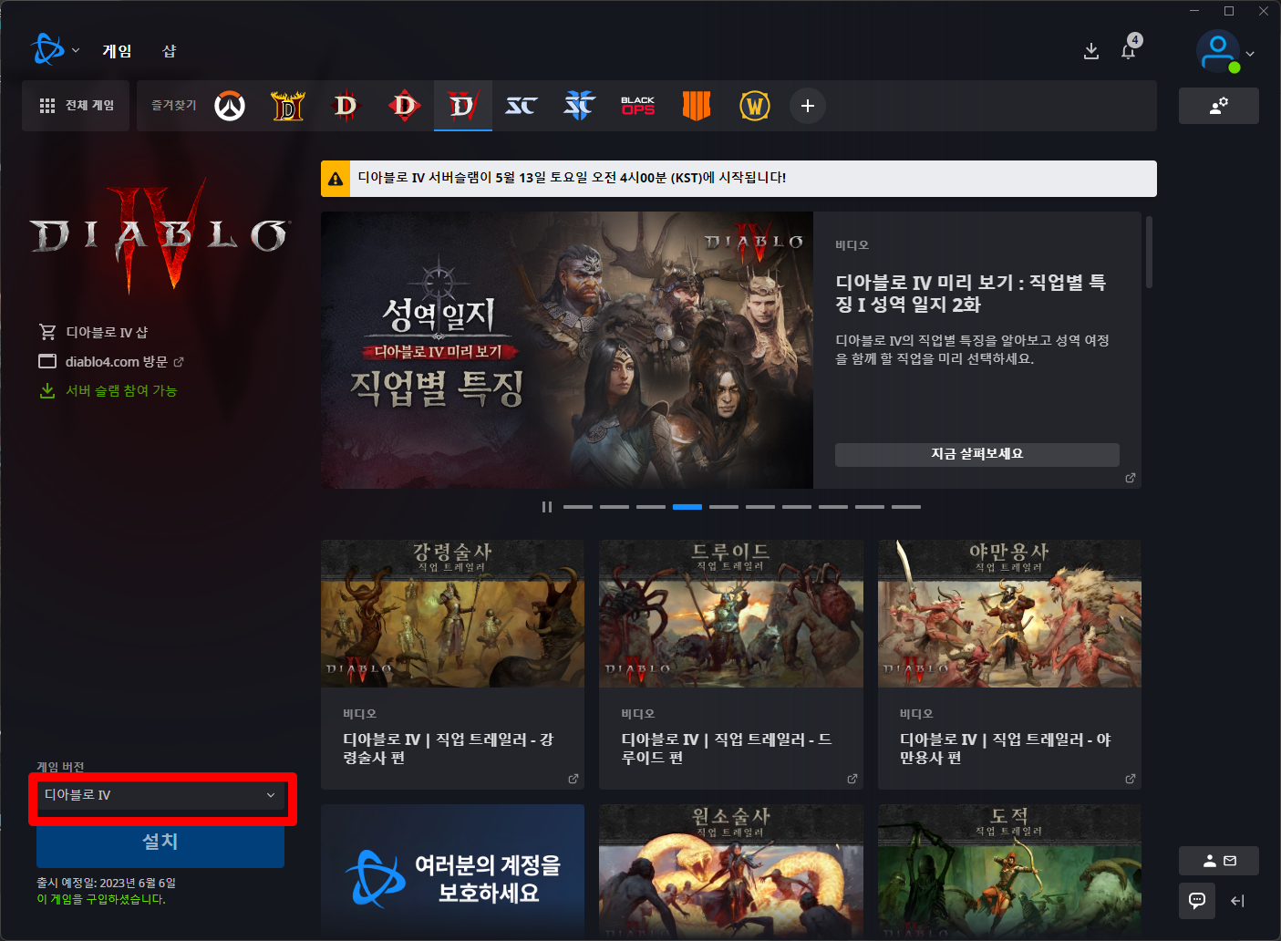
Task: Open the 도적 trailer thumbnail
Action: [1009, 871]
